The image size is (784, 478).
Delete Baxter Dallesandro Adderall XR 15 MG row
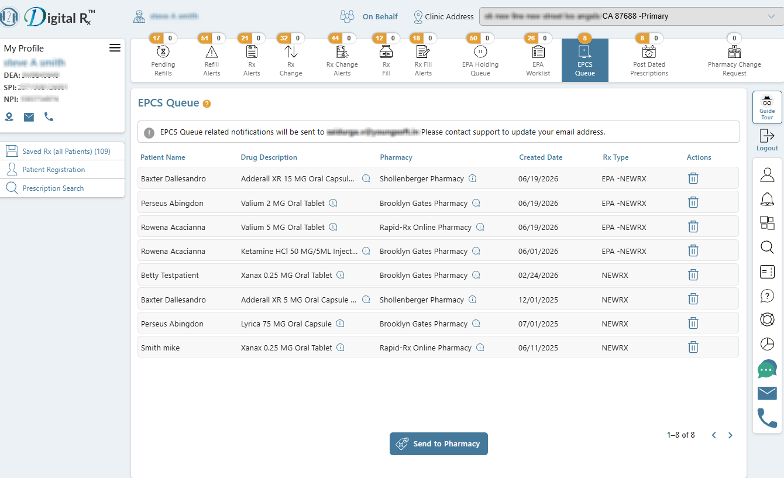click(x=693, y=178)
